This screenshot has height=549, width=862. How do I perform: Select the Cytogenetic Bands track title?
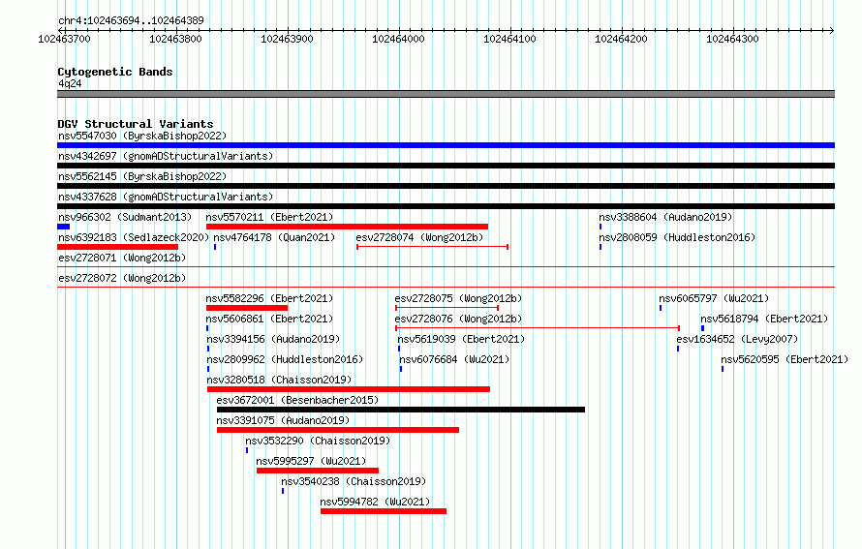click(115, 72)
